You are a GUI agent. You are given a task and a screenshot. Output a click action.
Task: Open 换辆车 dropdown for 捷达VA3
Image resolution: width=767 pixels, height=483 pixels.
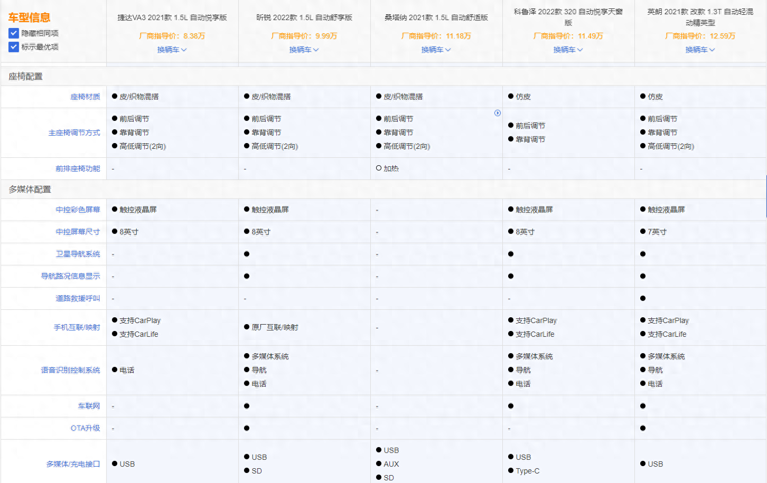172,50
